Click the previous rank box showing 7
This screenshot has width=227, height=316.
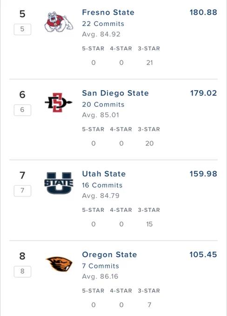point(22,191)
